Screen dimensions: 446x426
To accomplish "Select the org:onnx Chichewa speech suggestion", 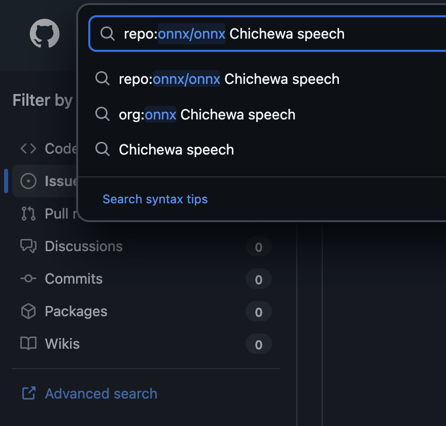I will point(207,114).
